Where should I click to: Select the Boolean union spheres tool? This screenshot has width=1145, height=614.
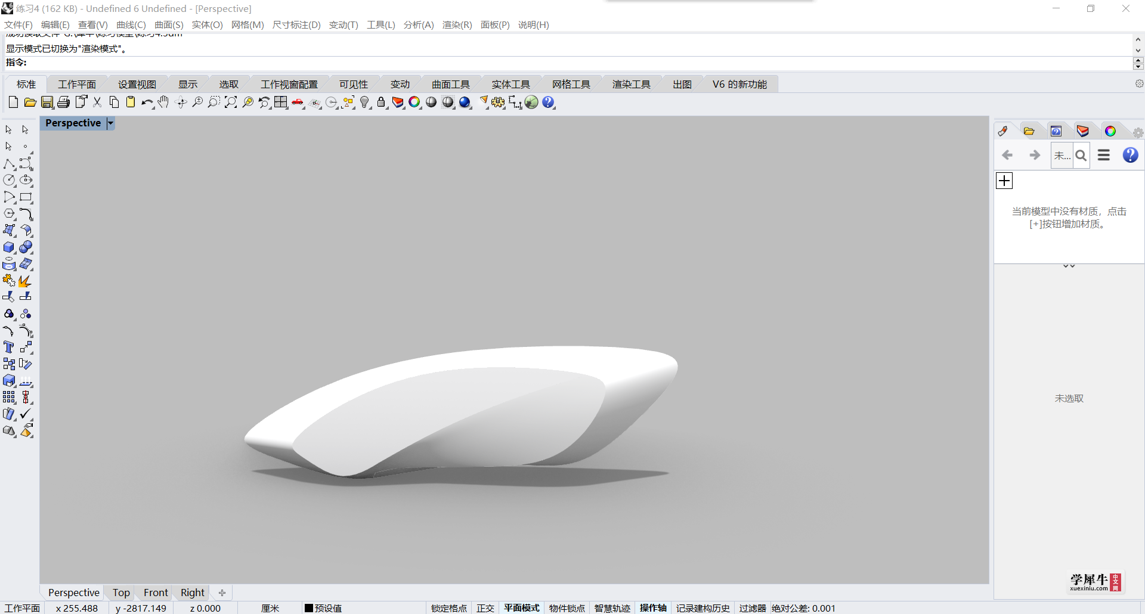click(26, 247)
